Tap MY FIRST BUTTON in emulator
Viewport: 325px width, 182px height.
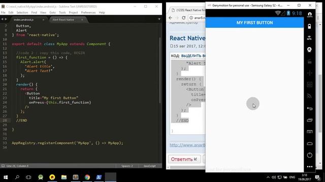[254, 23]
